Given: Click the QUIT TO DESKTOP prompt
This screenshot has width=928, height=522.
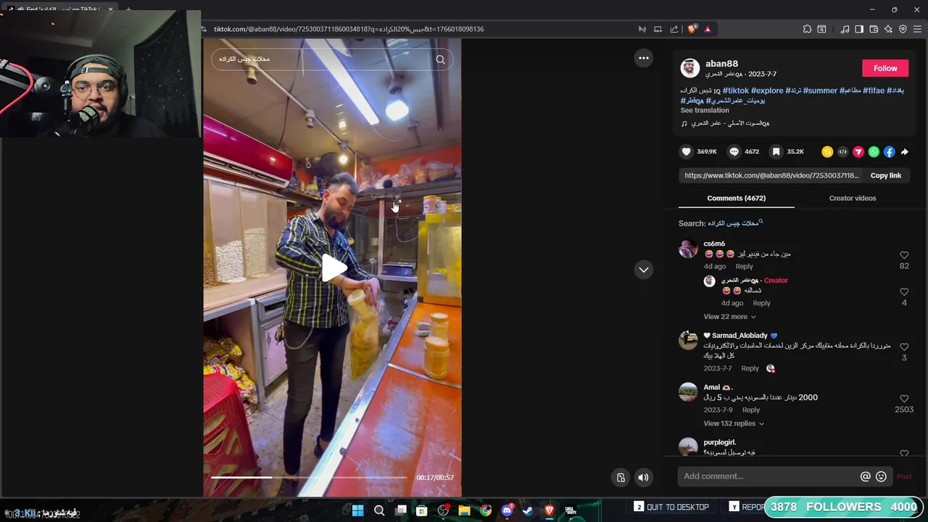Looking at the screenshot, I should click(x=671, y=507).
